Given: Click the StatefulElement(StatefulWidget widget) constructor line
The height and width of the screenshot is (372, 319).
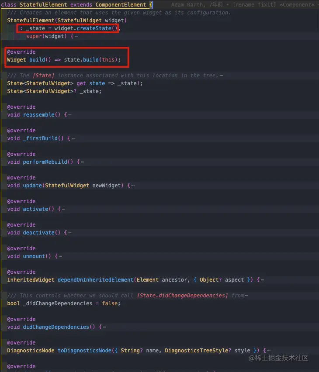Looking at the screenshot, I should 67,21.
